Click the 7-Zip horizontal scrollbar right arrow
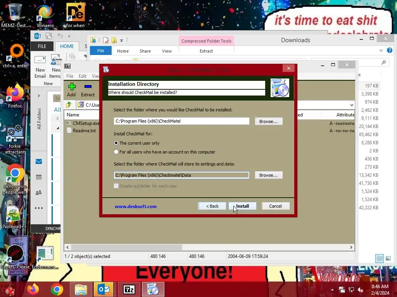397x297 pixels. click(351, 247)
